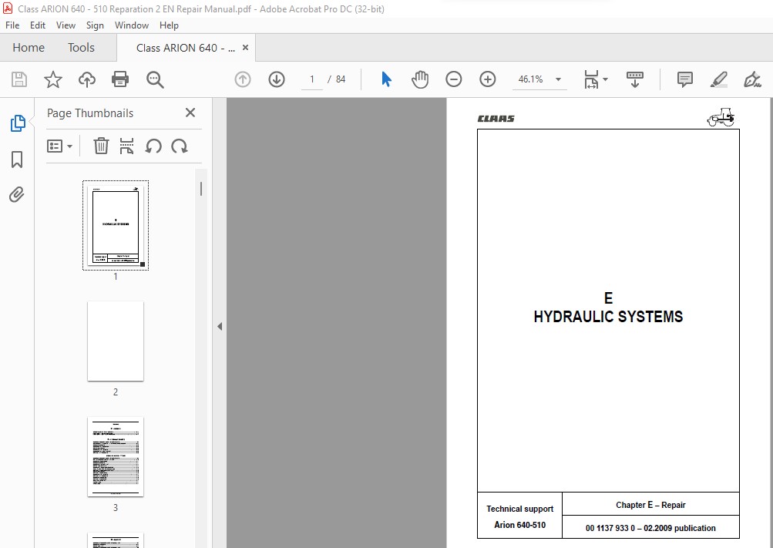Click the 'Technical support' text
The width and height of the screenshot is (773, 548).
[x=519, y=509]
